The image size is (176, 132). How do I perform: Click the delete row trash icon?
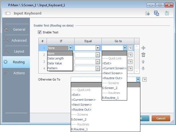pyautogui.click(x=143, y=55)
